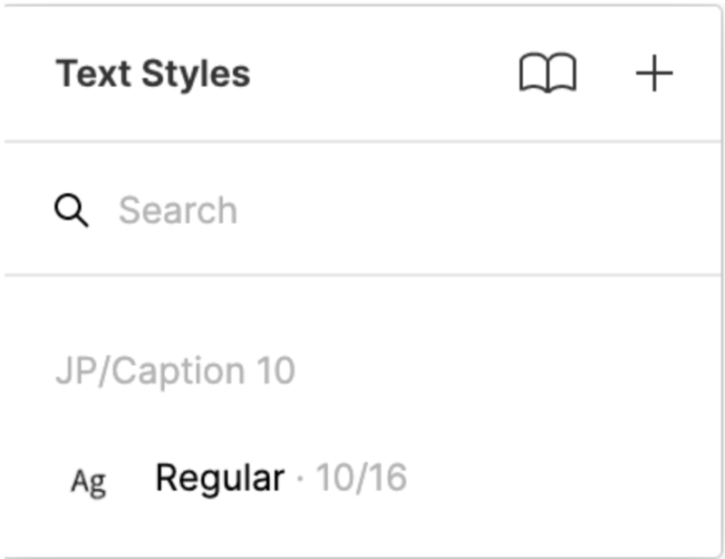
Task: Browse libraries via the book icon
Action: [x=547, y=73]
